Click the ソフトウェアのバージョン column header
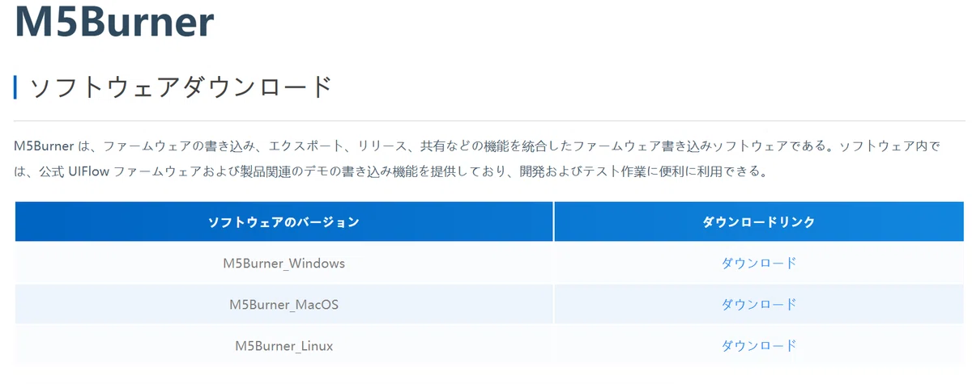The image size is (972, 384). tap(284, 222)
